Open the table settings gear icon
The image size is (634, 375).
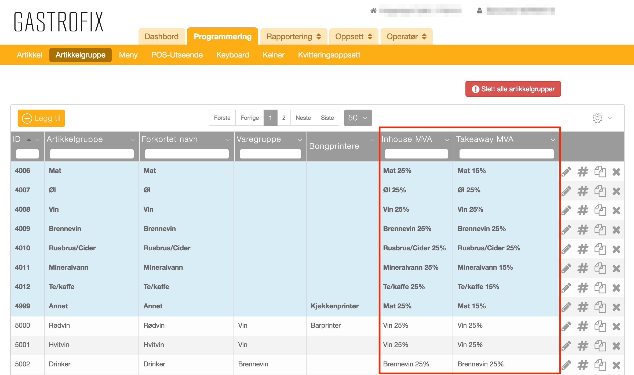[597, 118]
